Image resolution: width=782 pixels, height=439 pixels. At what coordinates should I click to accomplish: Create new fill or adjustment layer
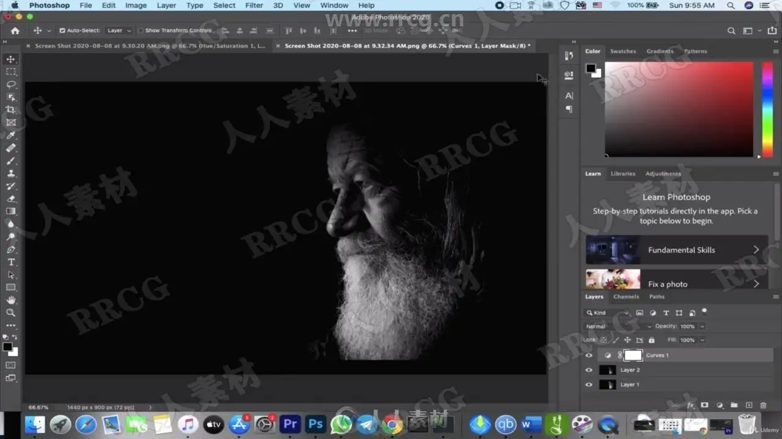click(x=720, y=405)
